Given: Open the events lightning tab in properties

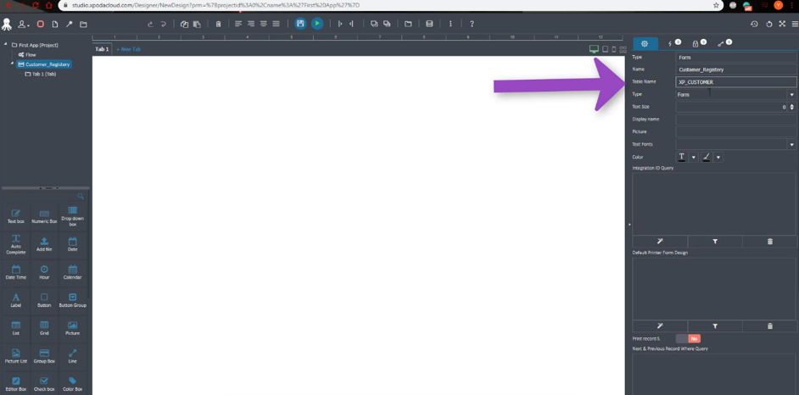Looking at the screenshot, I should (x=673, y=43).
